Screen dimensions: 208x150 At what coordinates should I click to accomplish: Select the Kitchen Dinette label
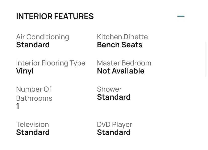[122, 37]
